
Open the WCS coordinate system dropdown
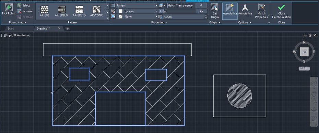304,68
